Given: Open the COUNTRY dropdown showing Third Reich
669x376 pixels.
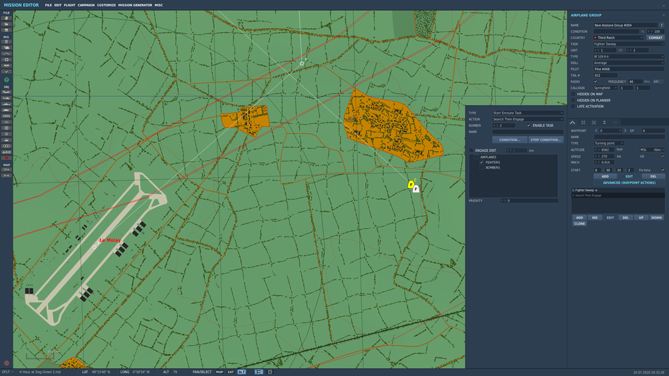Looking at the screenshot, I should coord(619,37).
